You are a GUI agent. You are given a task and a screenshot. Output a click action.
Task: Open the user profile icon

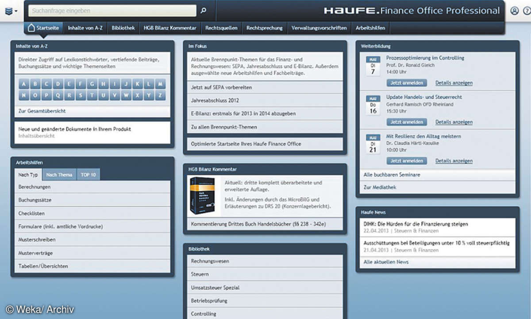pos(514,11)
